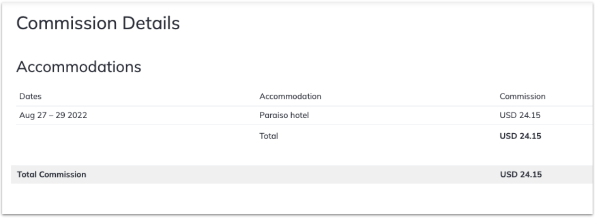Select the bold accommodations subtotal USD 24.15
Screen dimensions: 595x219
[520, 137]
